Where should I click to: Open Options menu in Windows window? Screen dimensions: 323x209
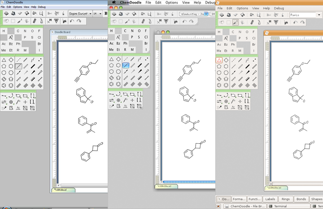click(x=17, y=7)
